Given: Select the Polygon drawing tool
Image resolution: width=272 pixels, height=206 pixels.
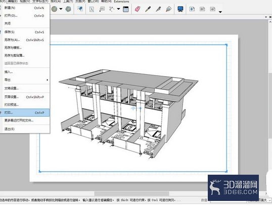Looking at the screenshot, I should click(68, 9).
